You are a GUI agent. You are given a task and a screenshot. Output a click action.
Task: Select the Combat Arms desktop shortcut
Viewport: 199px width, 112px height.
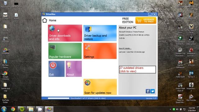coord(180,29)
